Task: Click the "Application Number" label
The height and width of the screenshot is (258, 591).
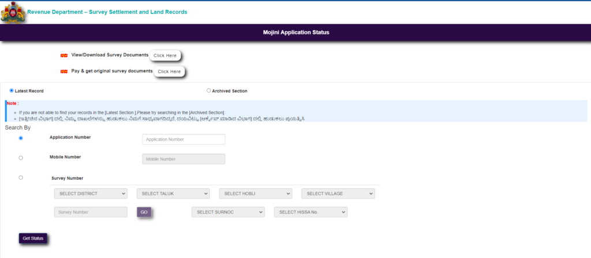Action: (70, 137)
